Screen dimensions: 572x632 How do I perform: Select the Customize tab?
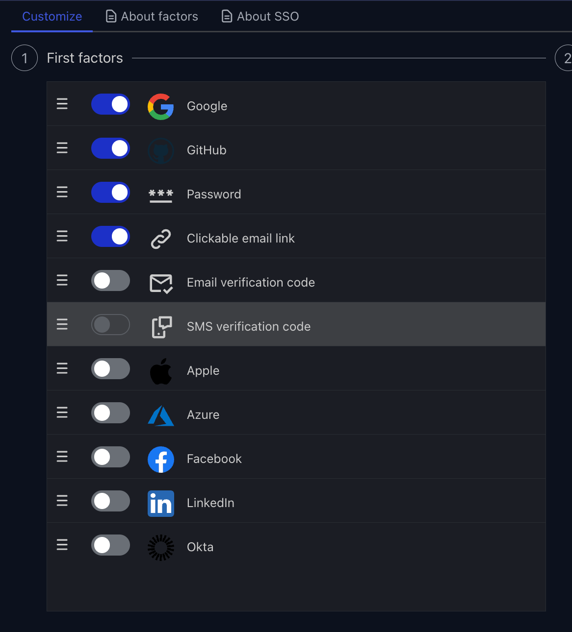(x=52, y=16)
